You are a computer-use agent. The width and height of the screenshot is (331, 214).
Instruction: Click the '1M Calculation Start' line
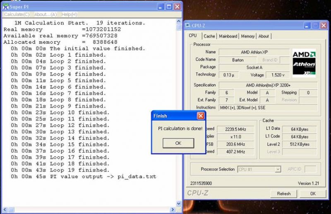click(x=80, y=23)
